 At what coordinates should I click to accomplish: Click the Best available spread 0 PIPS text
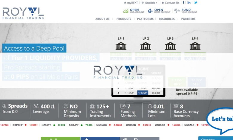(187, 92)
